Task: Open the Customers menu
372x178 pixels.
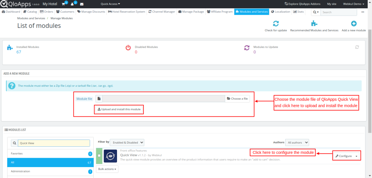Action: pos(65,12)
